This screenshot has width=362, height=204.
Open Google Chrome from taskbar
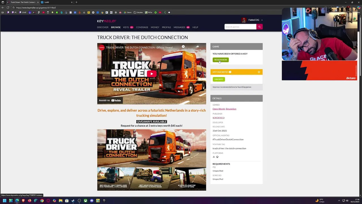(42, 201)
